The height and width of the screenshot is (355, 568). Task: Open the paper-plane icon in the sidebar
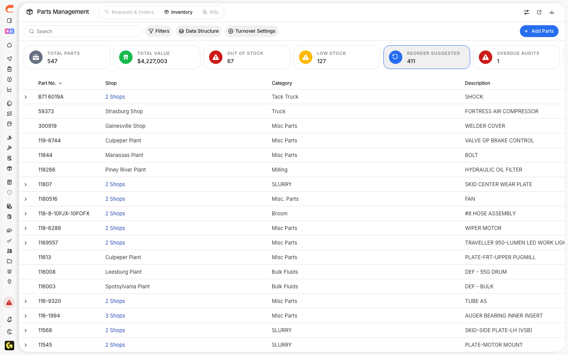pos(9,59)
